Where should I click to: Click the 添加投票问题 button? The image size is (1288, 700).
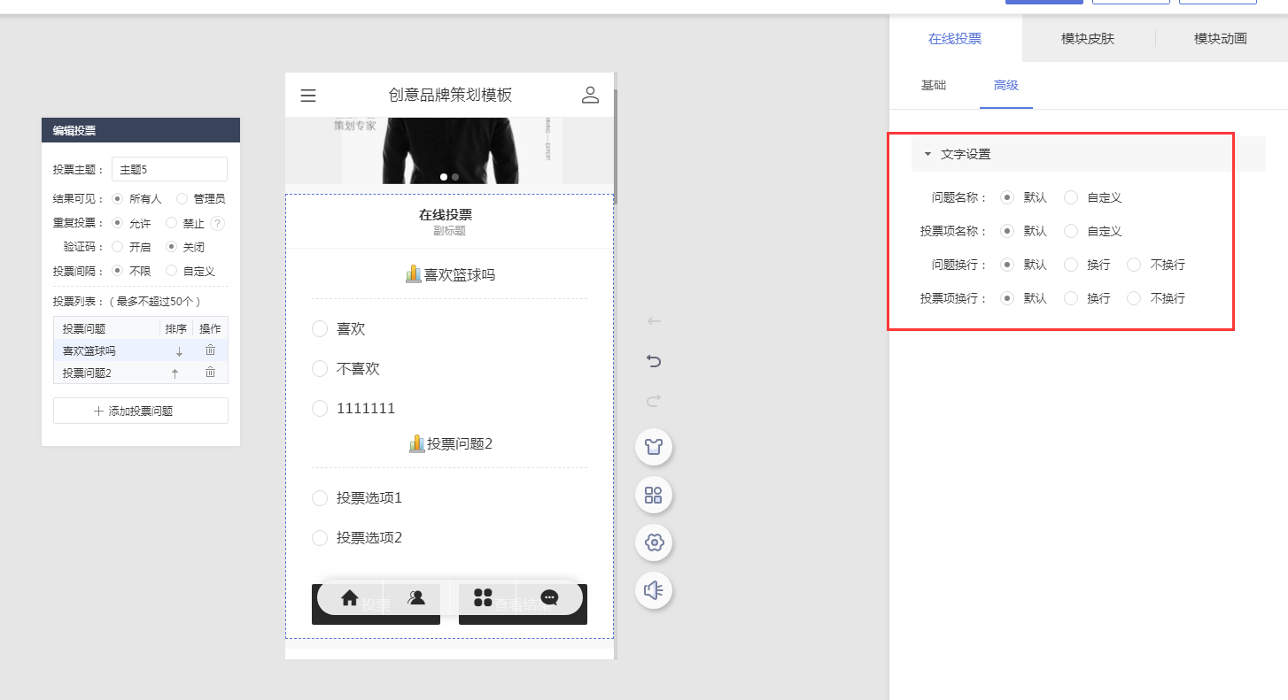click(140, 410)
